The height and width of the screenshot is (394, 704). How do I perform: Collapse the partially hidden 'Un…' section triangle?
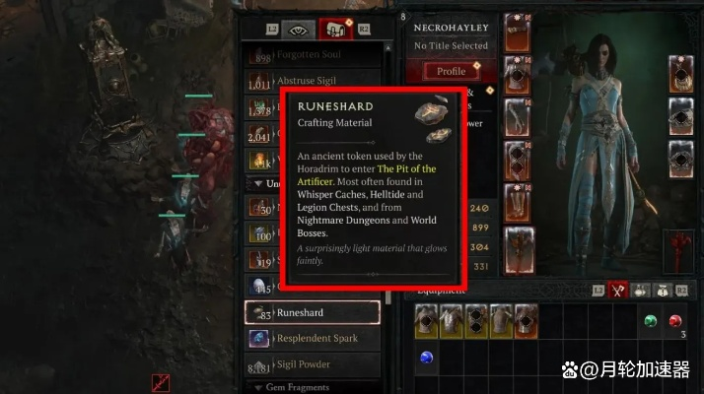[258, 183]
